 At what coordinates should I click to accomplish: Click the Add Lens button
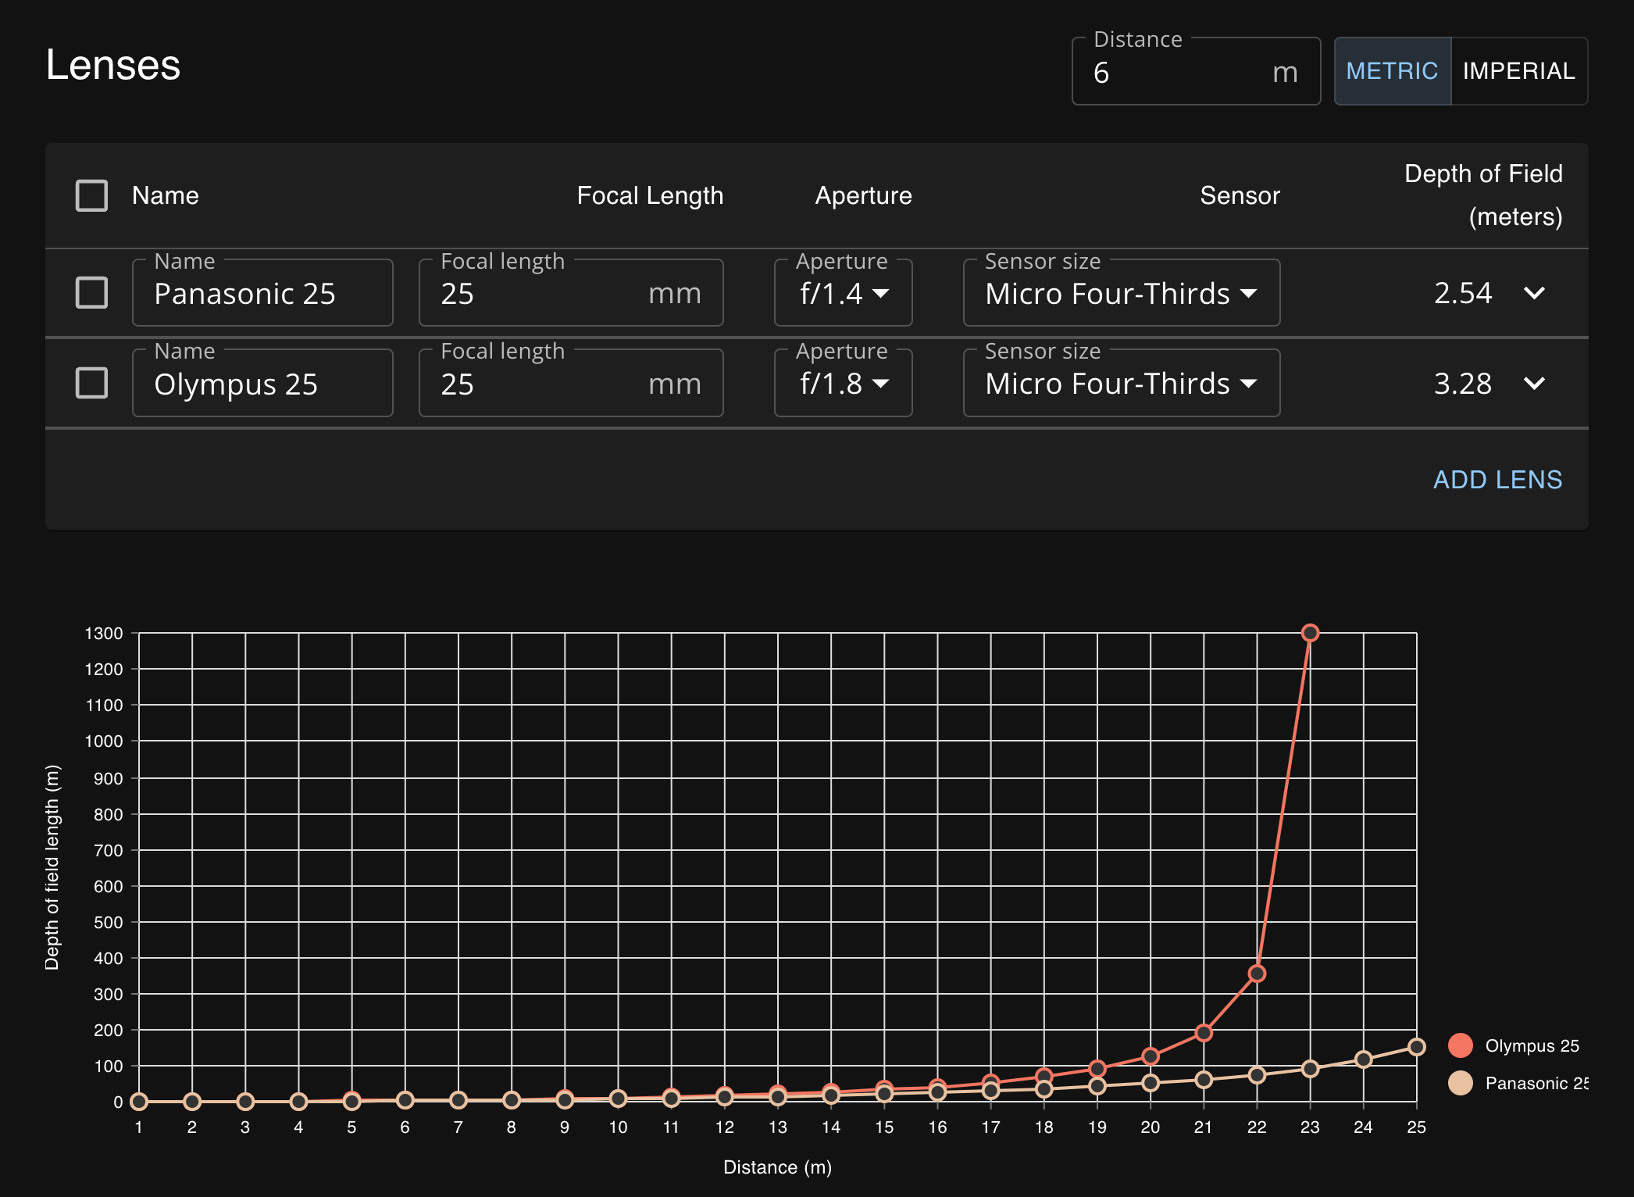1497,479
